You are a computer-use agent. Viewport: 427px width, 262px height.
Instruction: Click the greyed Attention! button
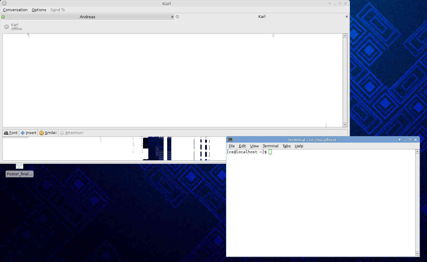pyautogui.click(x=72, y=133)
